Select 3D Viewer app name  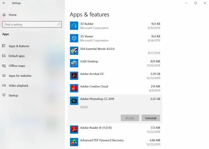tap(87, 36)
